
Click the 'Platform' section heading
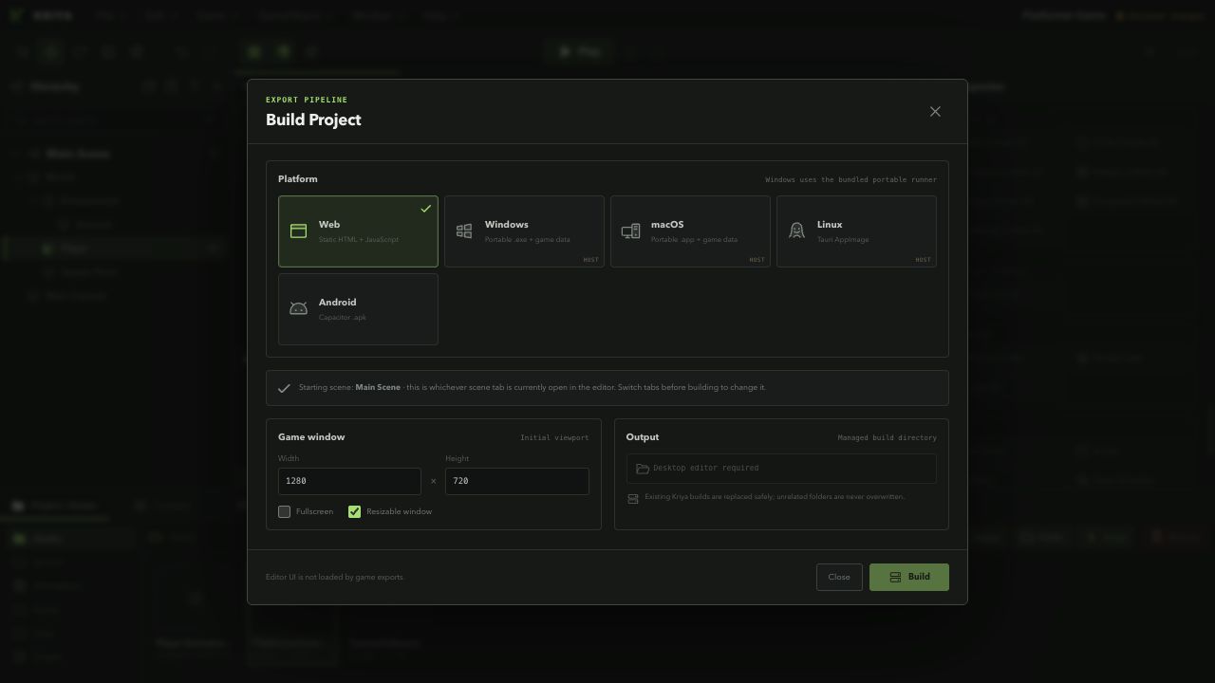coord(298,179)
